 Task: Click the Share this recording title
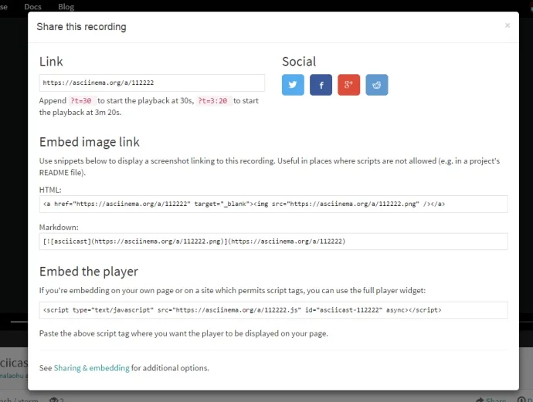point(81,27)
